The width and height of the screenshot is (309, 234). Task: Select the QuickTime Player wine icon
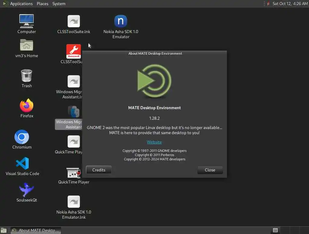point(74,173)
